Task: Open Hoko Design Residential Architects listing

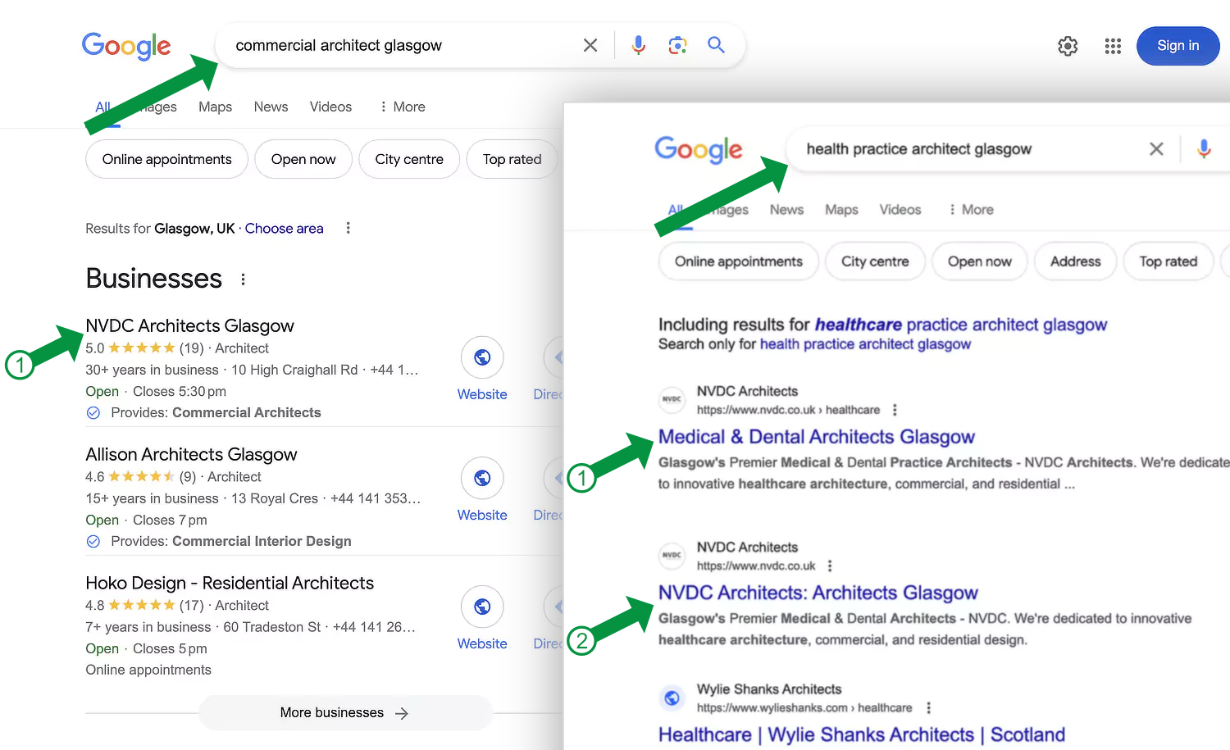Action: [x=230, y=583]
